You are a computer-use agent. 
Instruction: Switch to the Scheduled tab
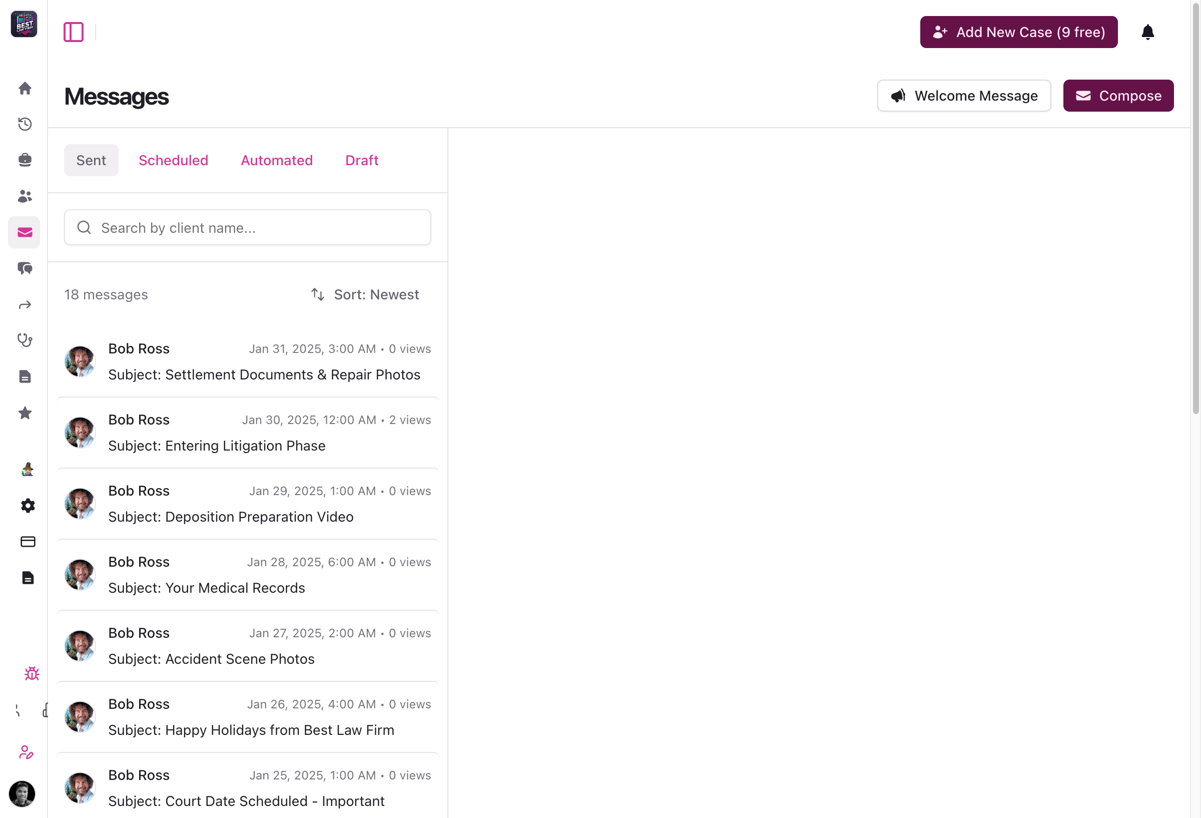click(173, 160)
